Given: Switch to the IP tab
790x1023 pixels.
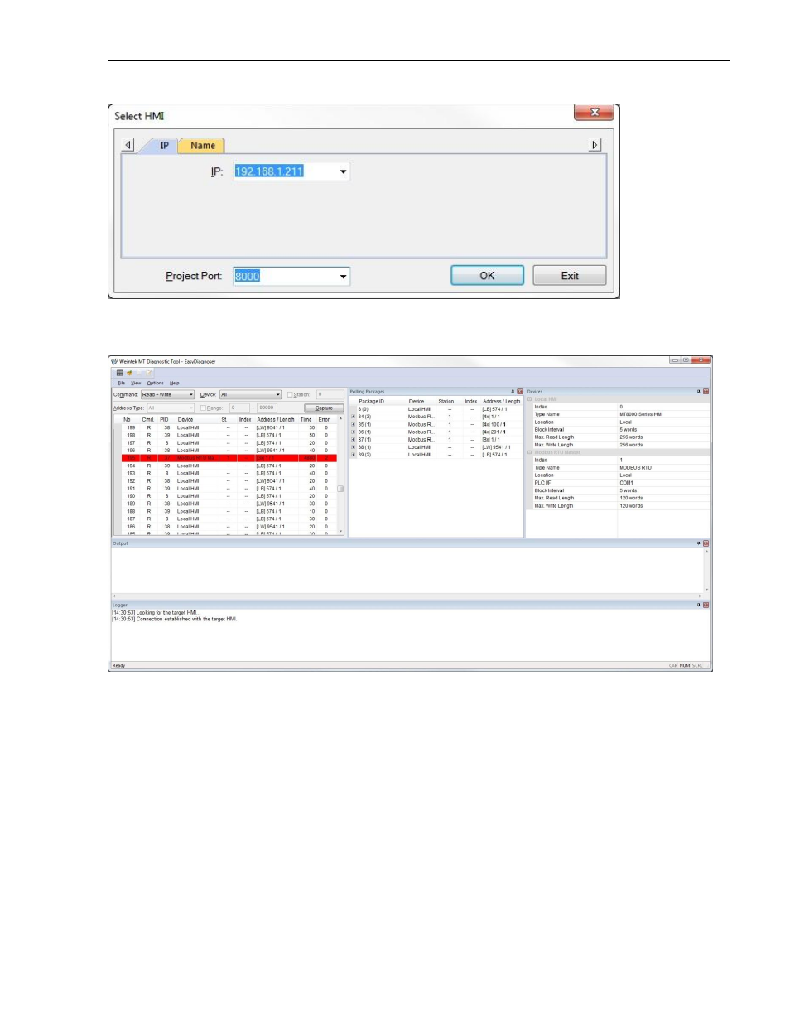Looking at the screenshot, I should (164, 146).
